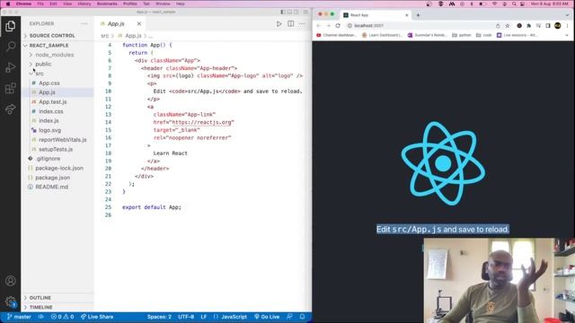
Task: Open a new Chrome tab
Action: [x=418, y=15]
